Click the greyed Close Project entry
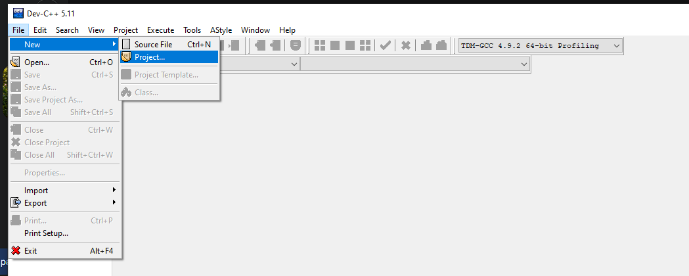The height and width of the screenshot is (276, 689). pyautogui.click(x=64, y=143)
